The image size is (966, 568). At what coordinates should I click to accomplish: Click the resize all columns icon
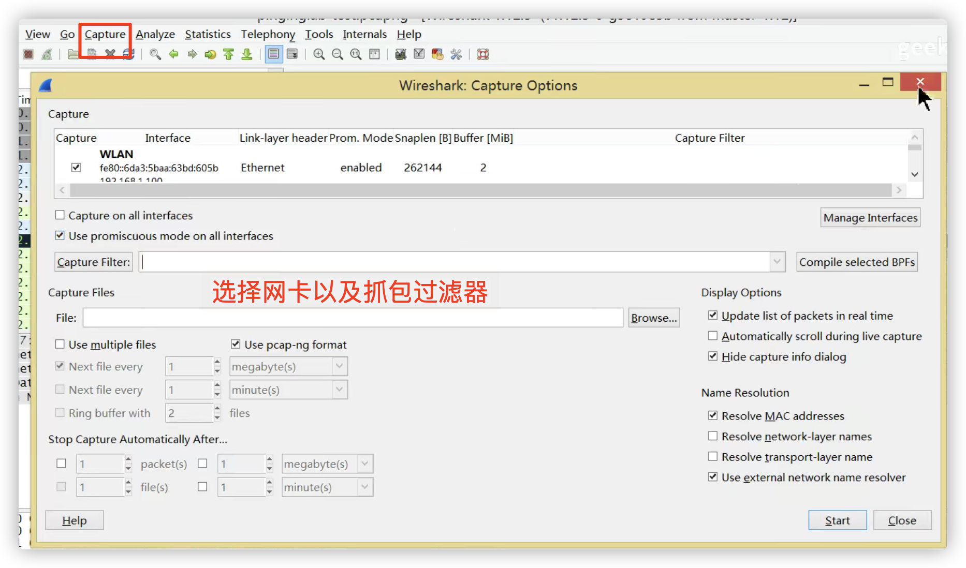(374, 54)
